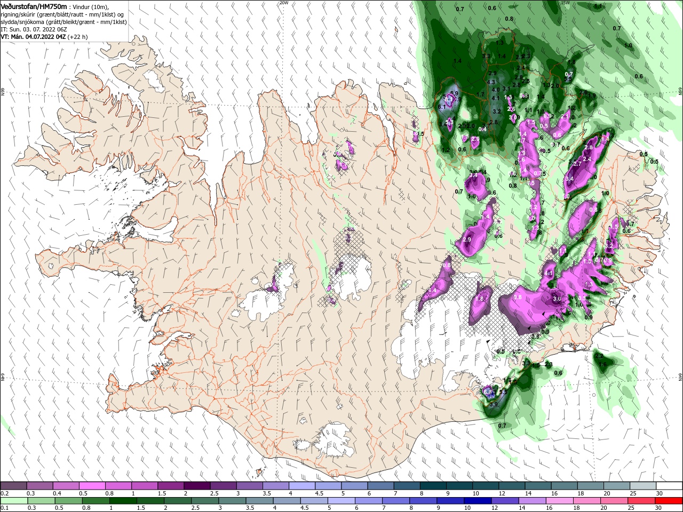Click the '15W' longitude label at top edge
683x512 pixels.
tap(566, 3)
